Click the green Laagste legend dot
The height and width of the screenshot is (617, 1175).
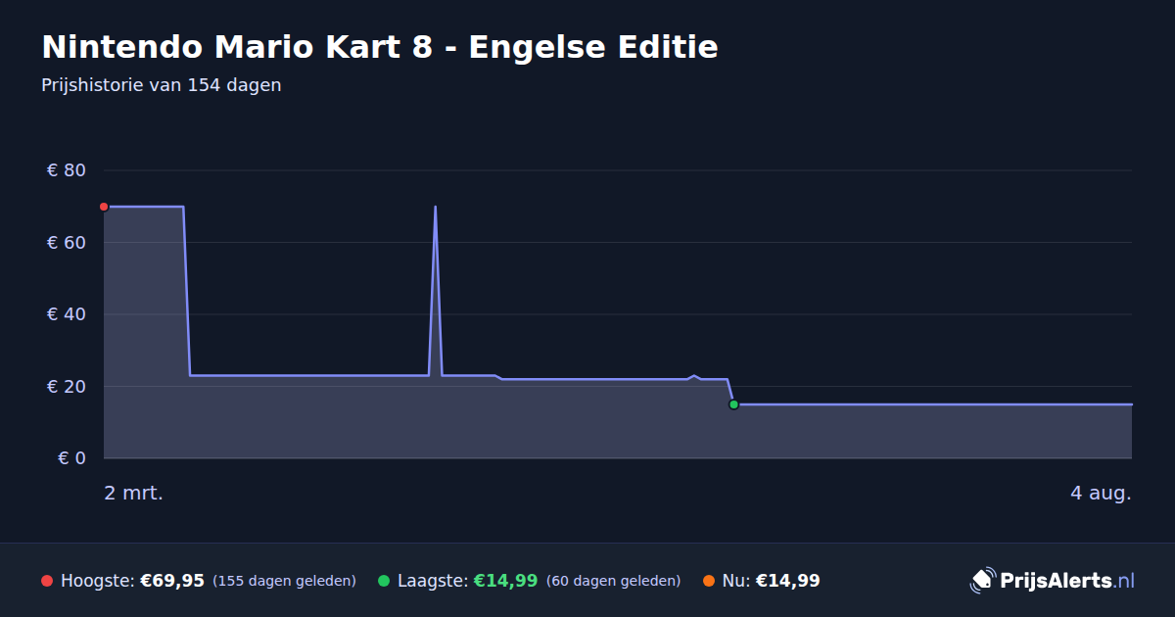pyautogui.click(x=384, y=581)
